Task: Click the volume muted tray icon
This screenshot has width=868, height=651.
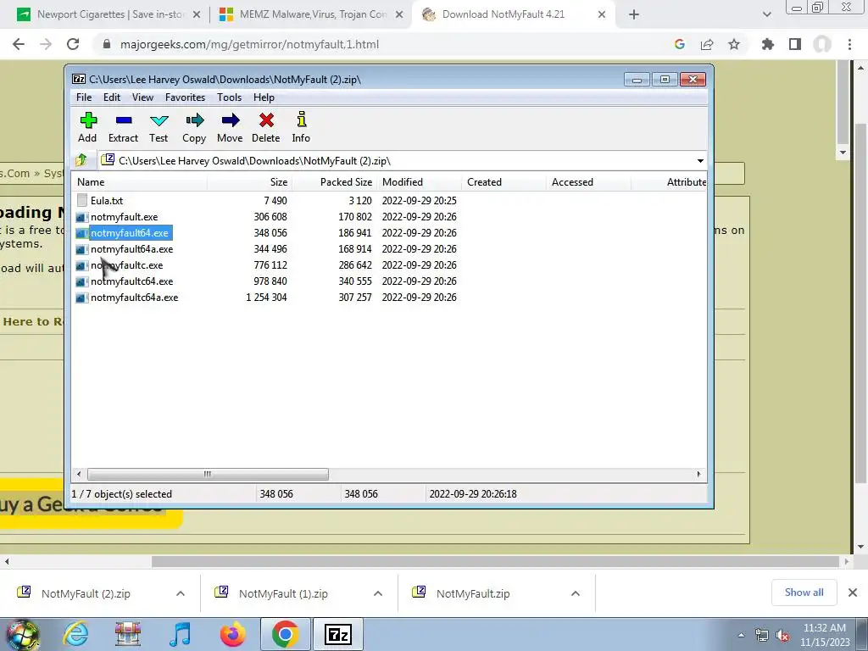Action: click(x=782, y=636)
